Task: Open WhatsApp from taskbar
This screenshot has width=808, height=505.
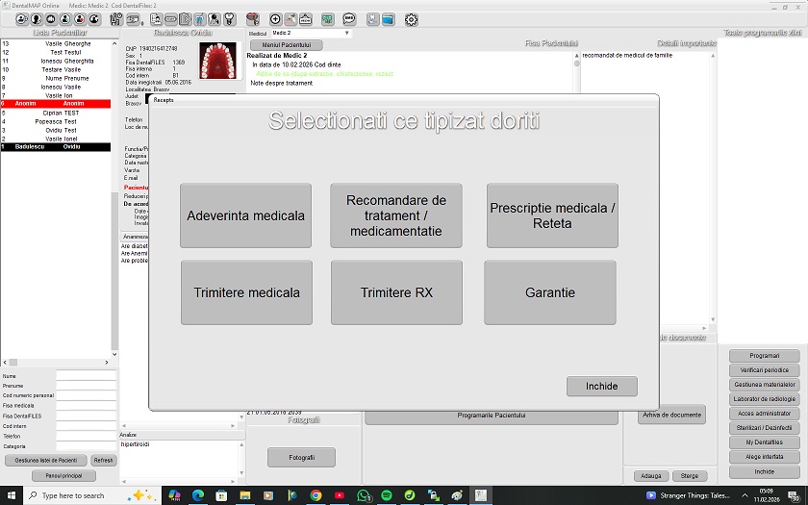Action: [364, 495]
